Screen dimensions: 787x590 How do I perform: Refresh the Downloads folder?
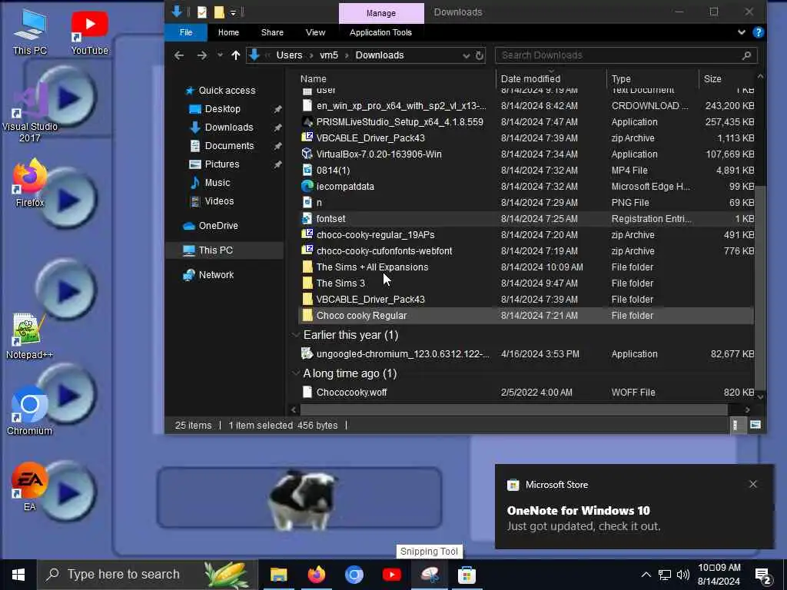coord(480,55)
